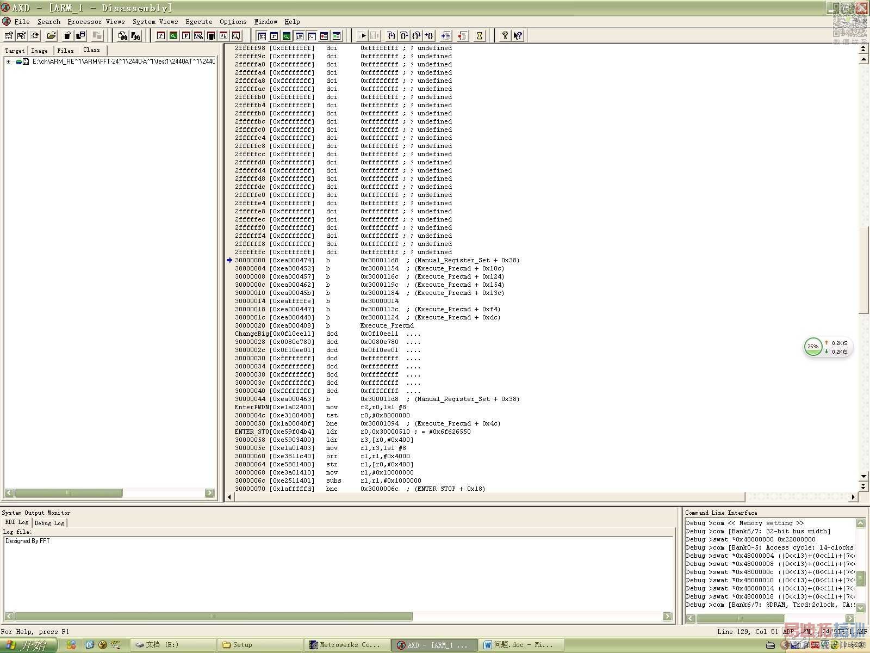The width and height of the screenshot is (870, 653).
Task: Toggle the Command Line Interface icon
Action: tap(312, 36)
